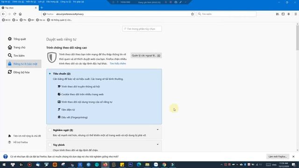
Task: Switch to Firefox in the taskbar
Action: pos(105,165)
